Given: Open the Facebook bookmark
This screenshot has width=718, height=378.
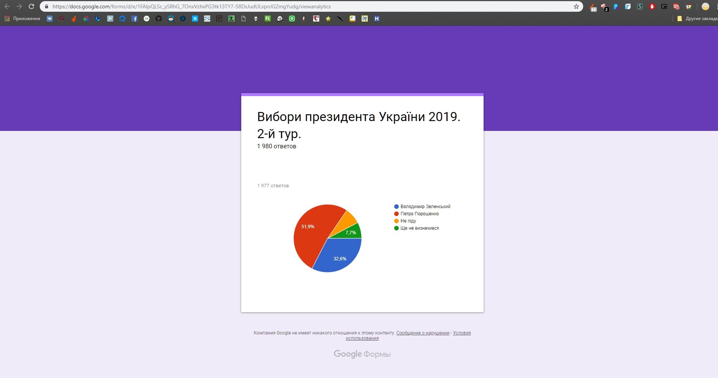Looking at the screenshot, I should [134, 19].
